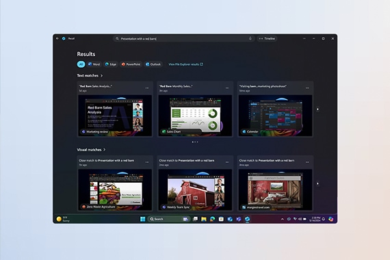Open the red barn Weekly Team Sync thumbnail
Viewport: 390px width, 260px height.
tap(195, 190)
